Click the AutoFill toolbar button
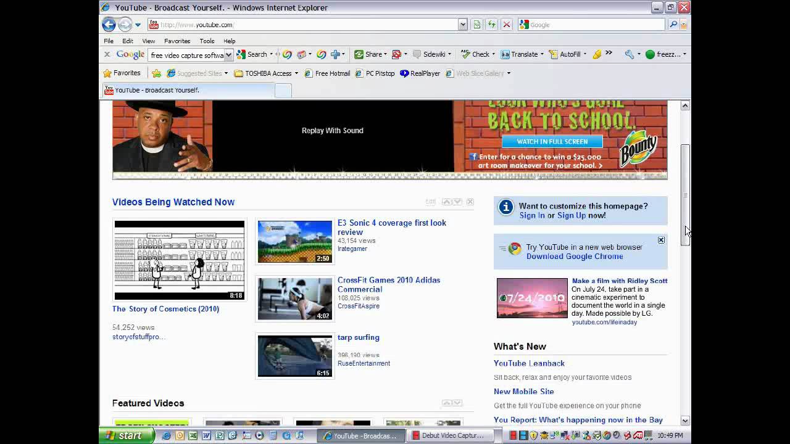This screenshot has height=444, width=790. 565,54
